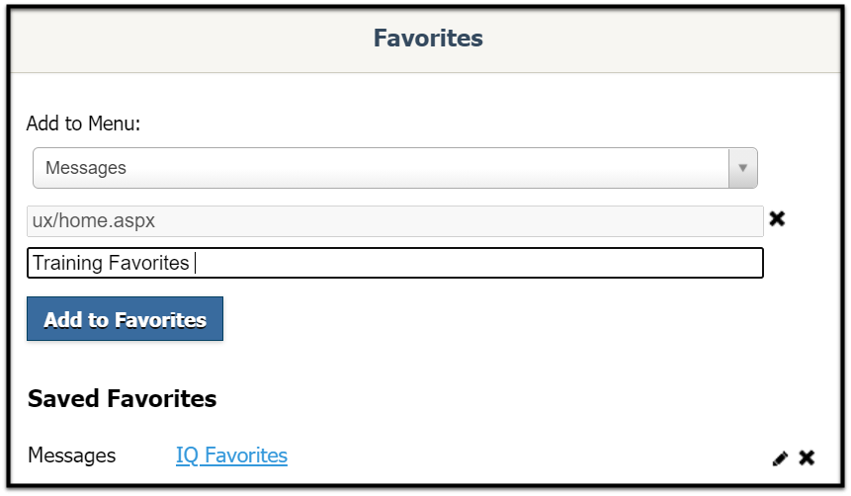
Task: Select the Saved Favorites heading
Action: click(123, 398)
